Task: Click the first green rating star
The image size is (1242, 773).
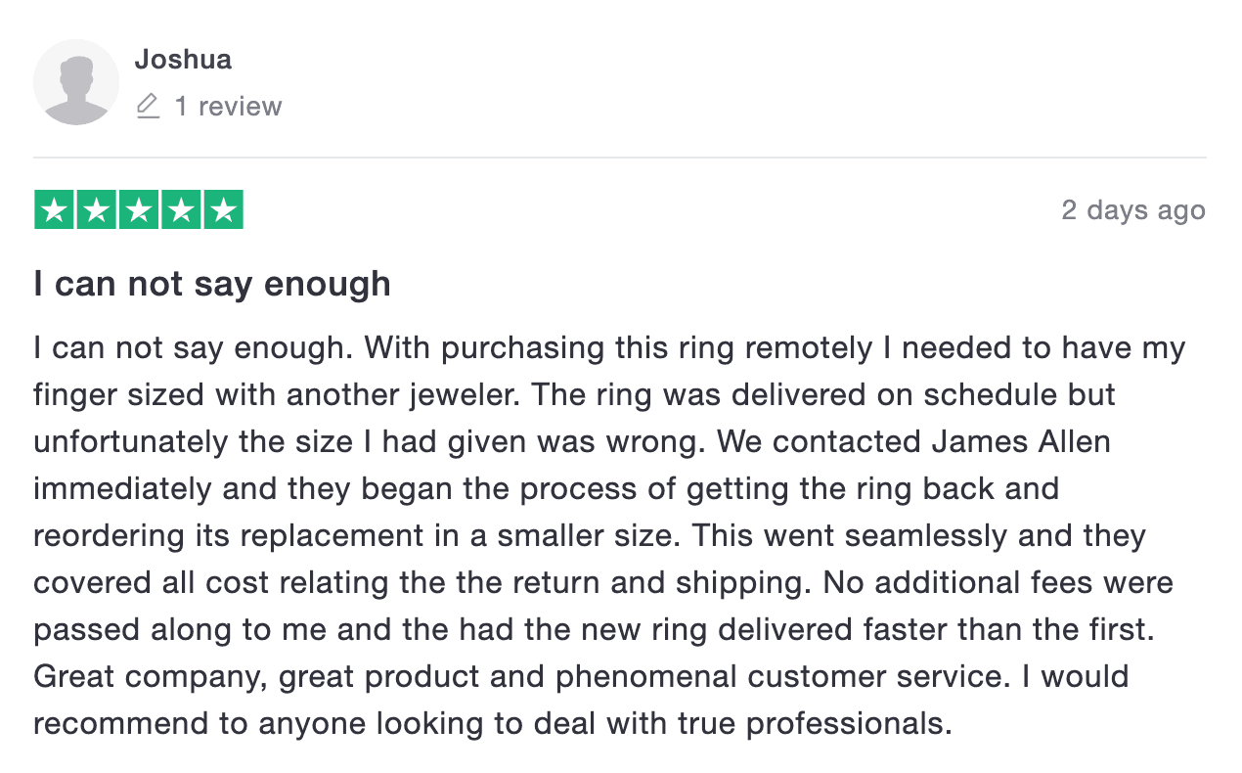Action: 55,210
